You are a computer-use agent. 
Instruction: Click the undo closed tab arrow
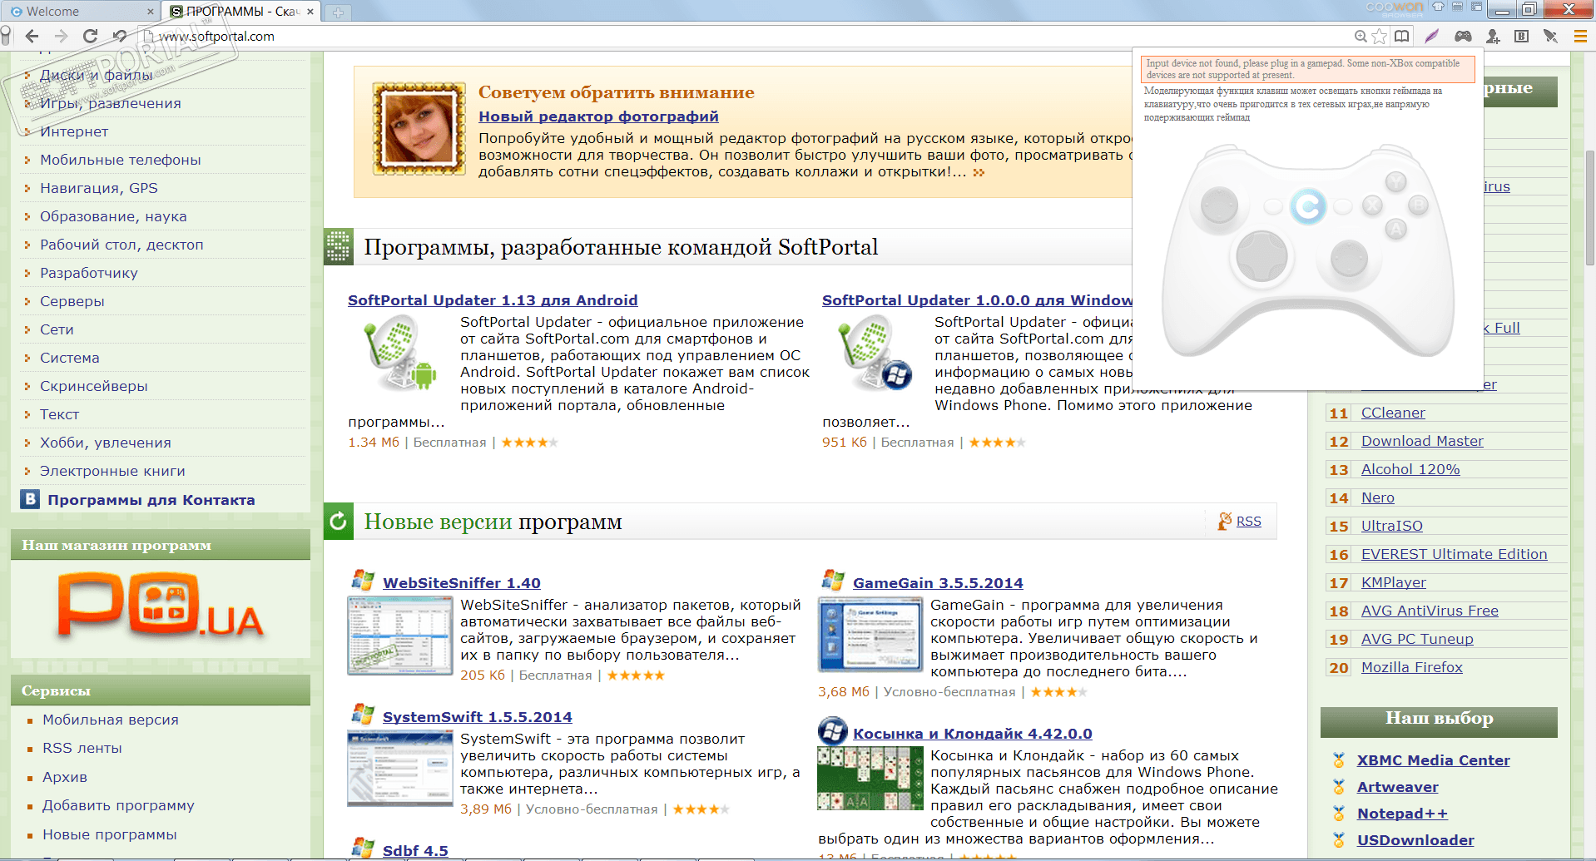click(120, 36)
